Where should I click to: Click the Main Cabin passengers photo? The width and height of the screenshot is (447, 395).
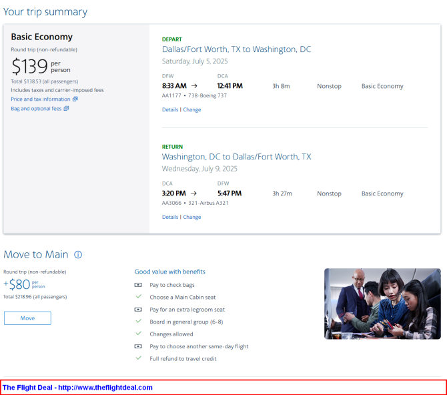tap(382, 304)
